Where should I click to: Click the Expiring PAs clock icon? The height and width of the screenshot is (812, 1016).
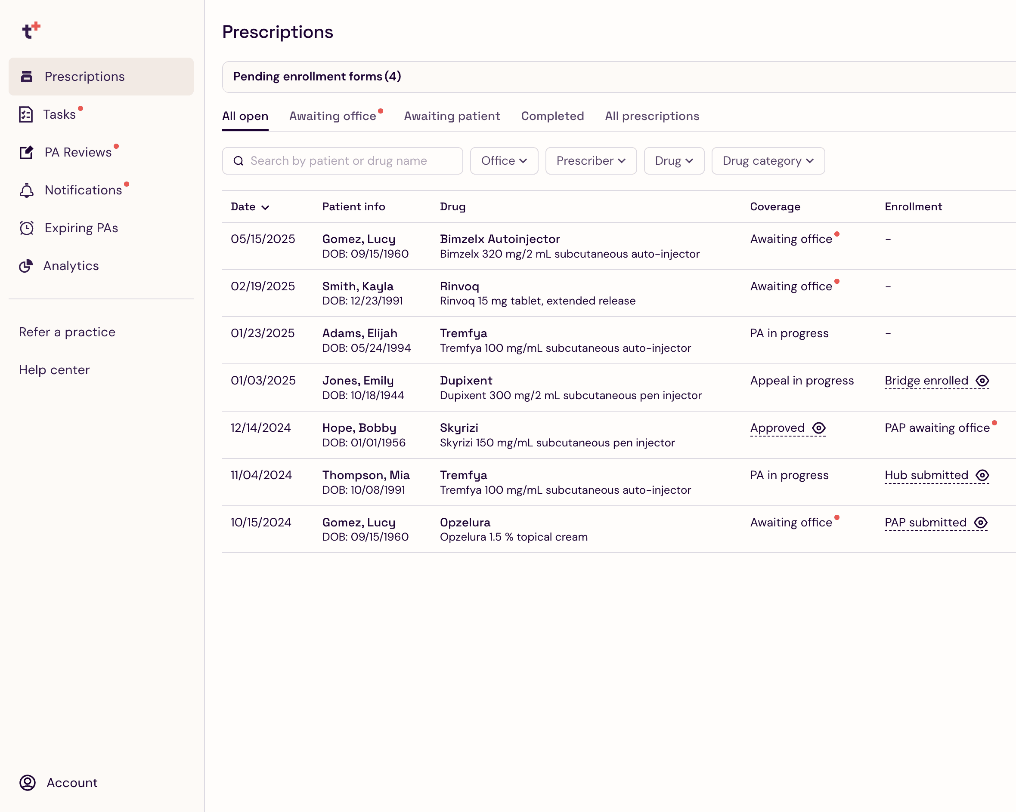[26, 228]
